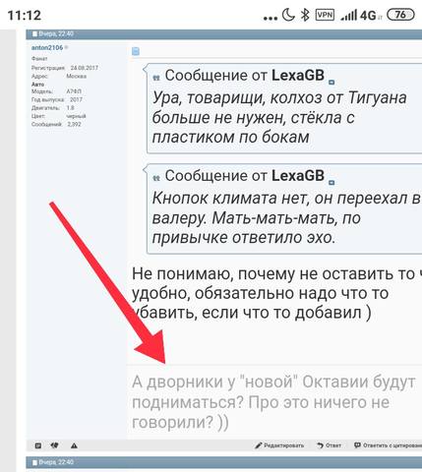The width and height of the screenshot is (422, 472).
Task: Click the blog/journal icon in post footer
Action: [x=38, y=445]
